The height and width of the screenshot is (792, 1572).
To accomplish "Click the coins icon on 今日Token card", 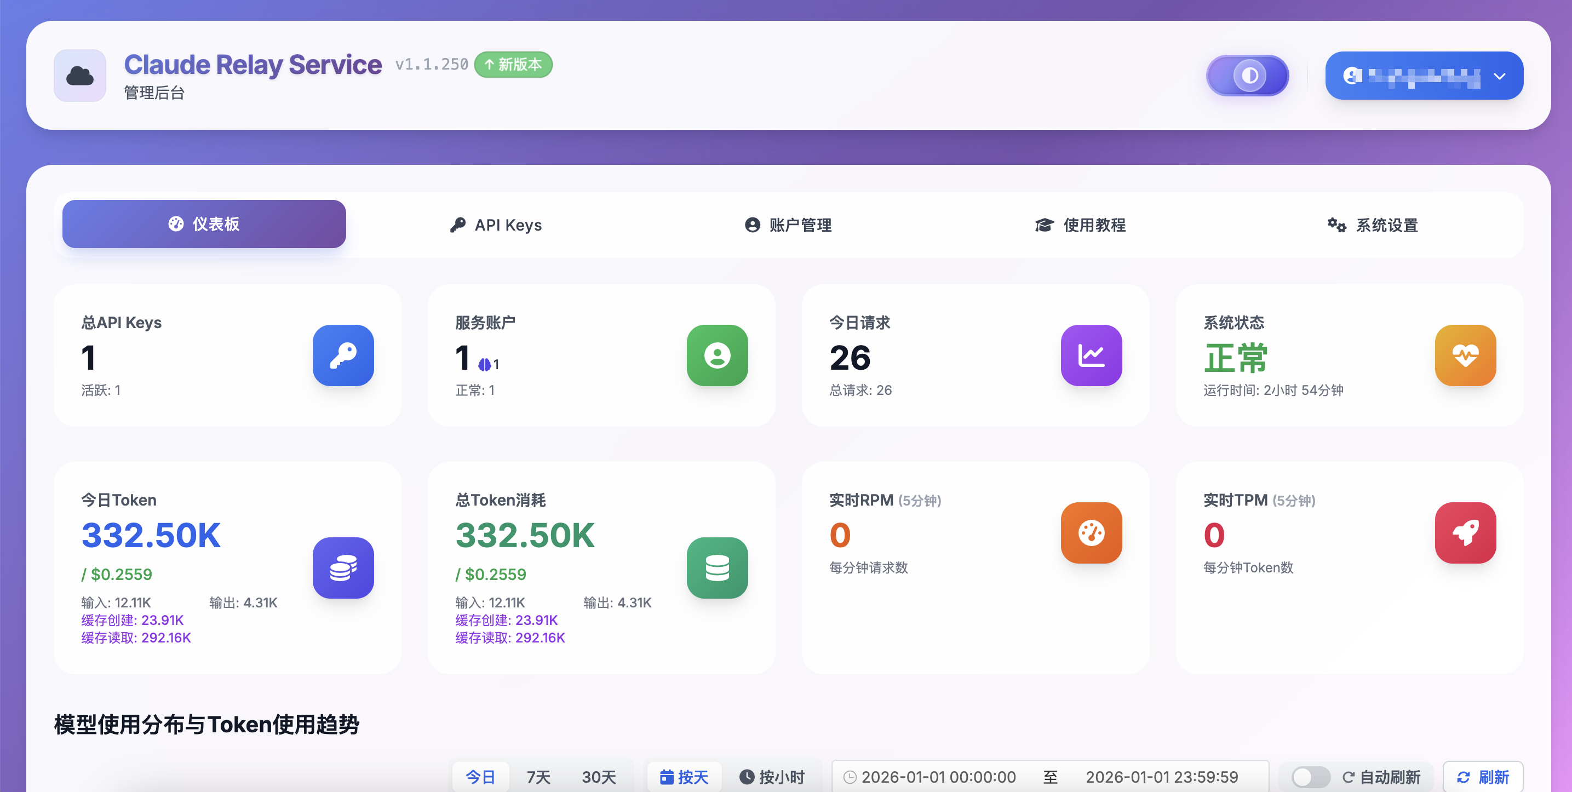I will point(343,568).
